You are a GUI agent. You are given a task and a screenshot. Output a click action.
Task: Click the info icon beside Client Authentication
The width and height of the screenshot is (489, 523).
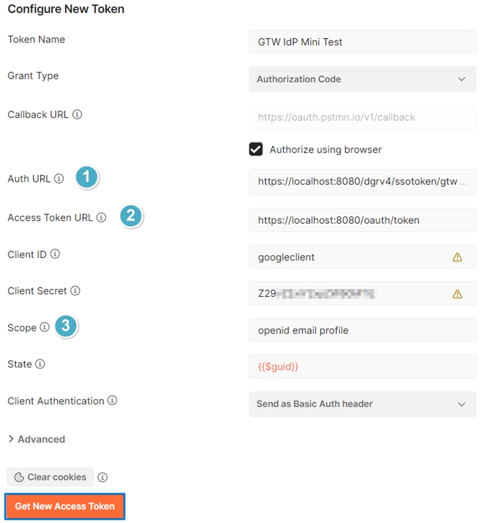112,401
